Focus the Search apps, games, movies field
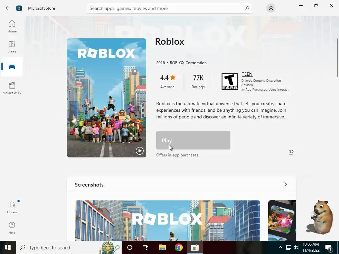 tap(169, 8)
